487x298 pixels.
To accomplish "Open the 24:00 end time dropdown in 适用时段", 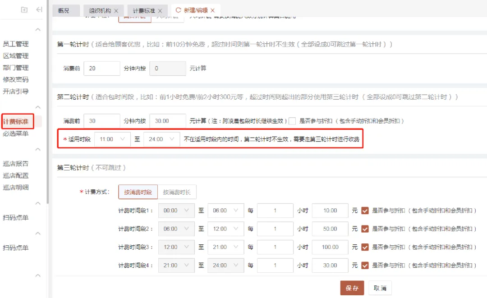I will point(161,139).
